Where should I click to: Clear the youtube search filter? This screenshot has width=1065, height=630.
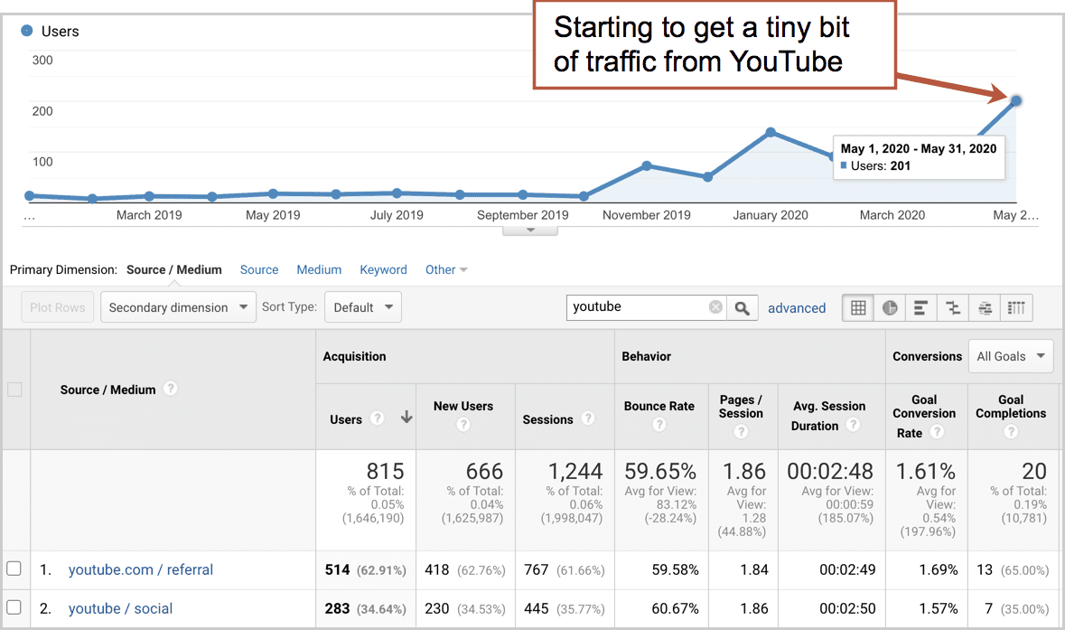716,307
